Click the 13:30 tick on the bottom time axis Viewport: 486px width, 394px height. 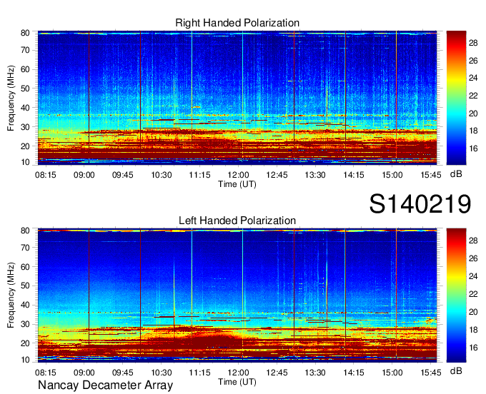(315, 373)
